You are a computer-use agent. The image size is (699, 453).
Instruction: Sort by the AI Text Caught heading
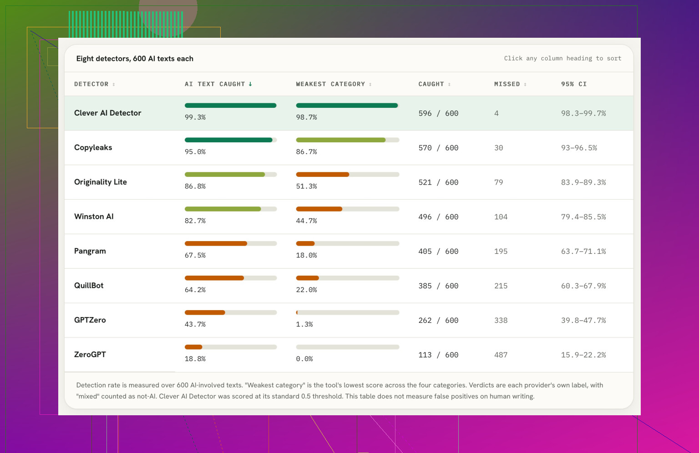point(218,84)
